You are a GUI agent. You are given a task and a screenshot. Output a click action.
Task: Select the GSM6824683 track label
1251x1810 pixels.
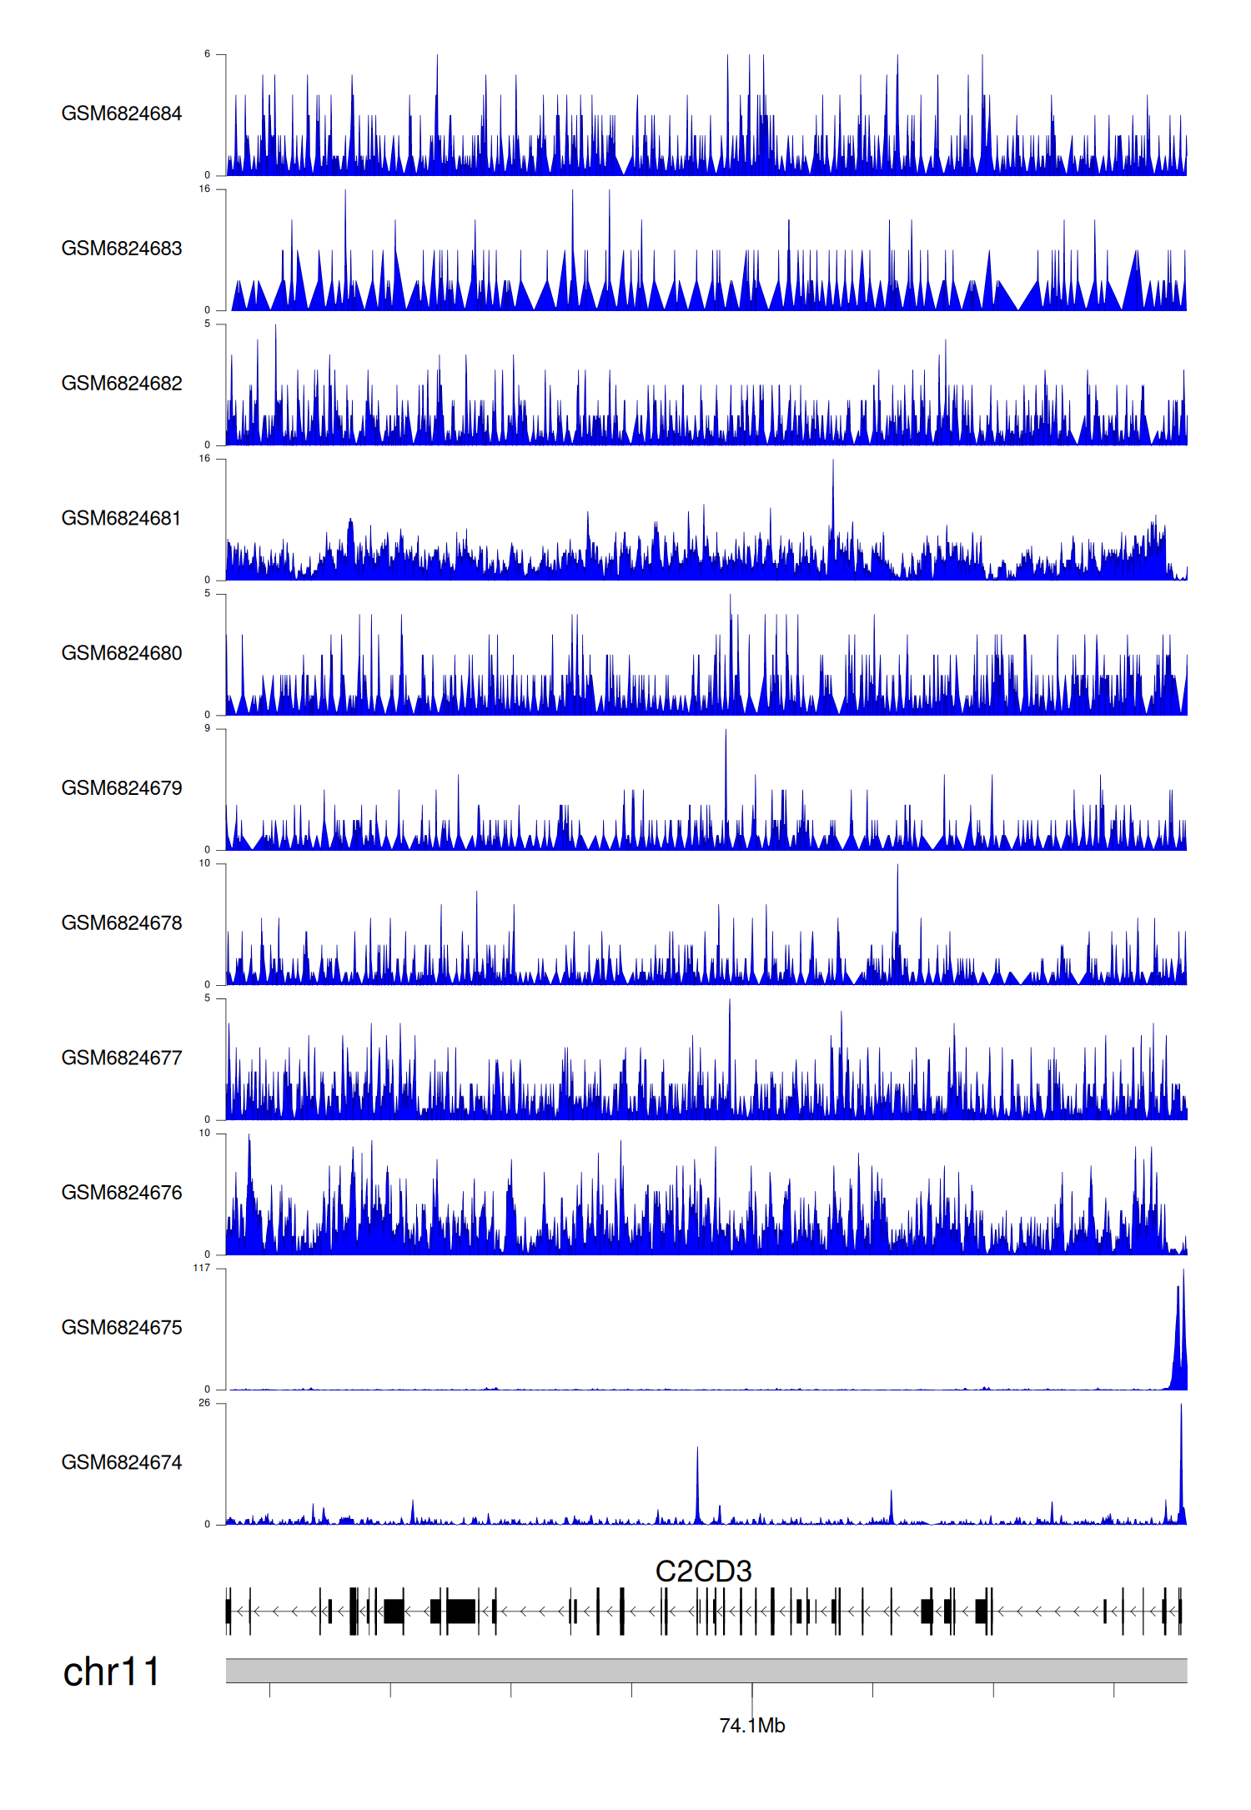(121, 249)
